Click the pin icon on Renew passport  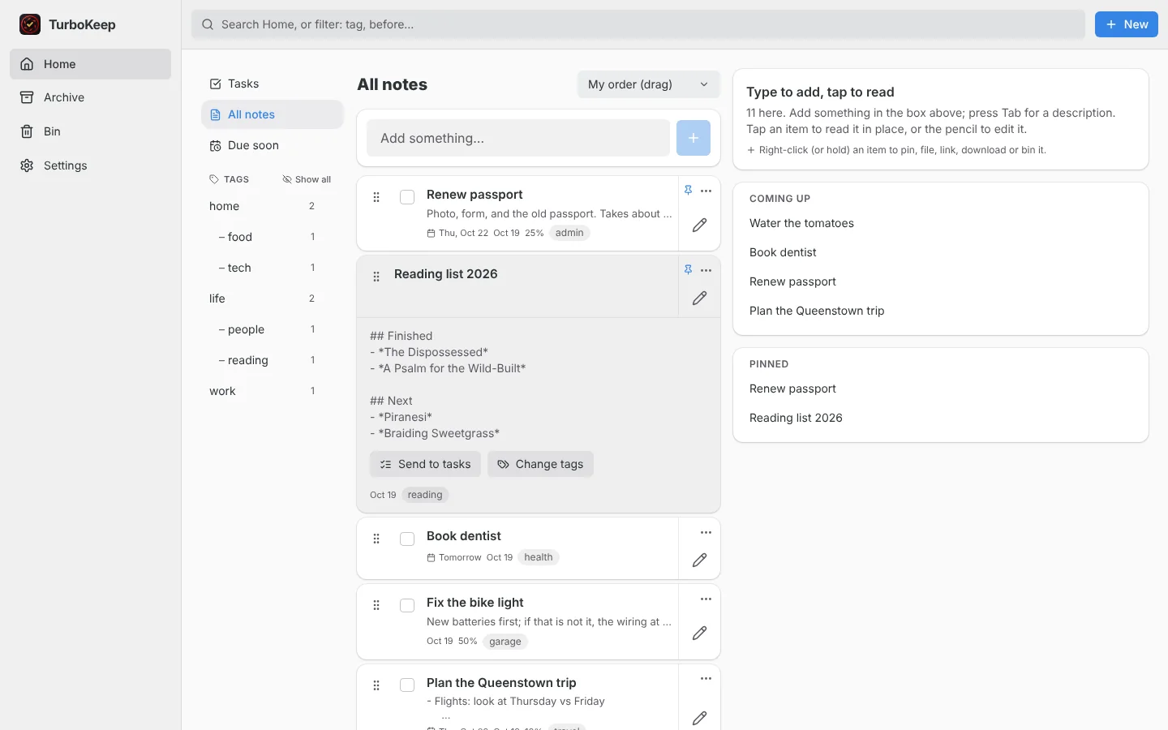[688, 191]
